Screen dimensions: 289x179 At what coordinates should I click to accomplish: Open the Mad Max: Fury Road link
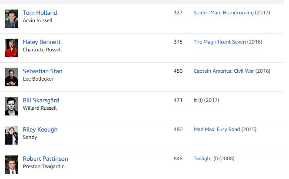point(217,129)
